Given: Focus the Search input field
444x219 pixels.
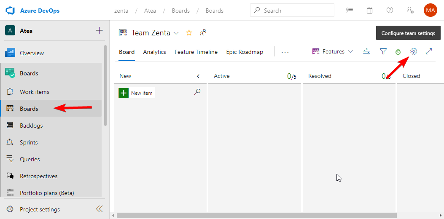Looking at the screenshot, I should (x=292, y=11).
